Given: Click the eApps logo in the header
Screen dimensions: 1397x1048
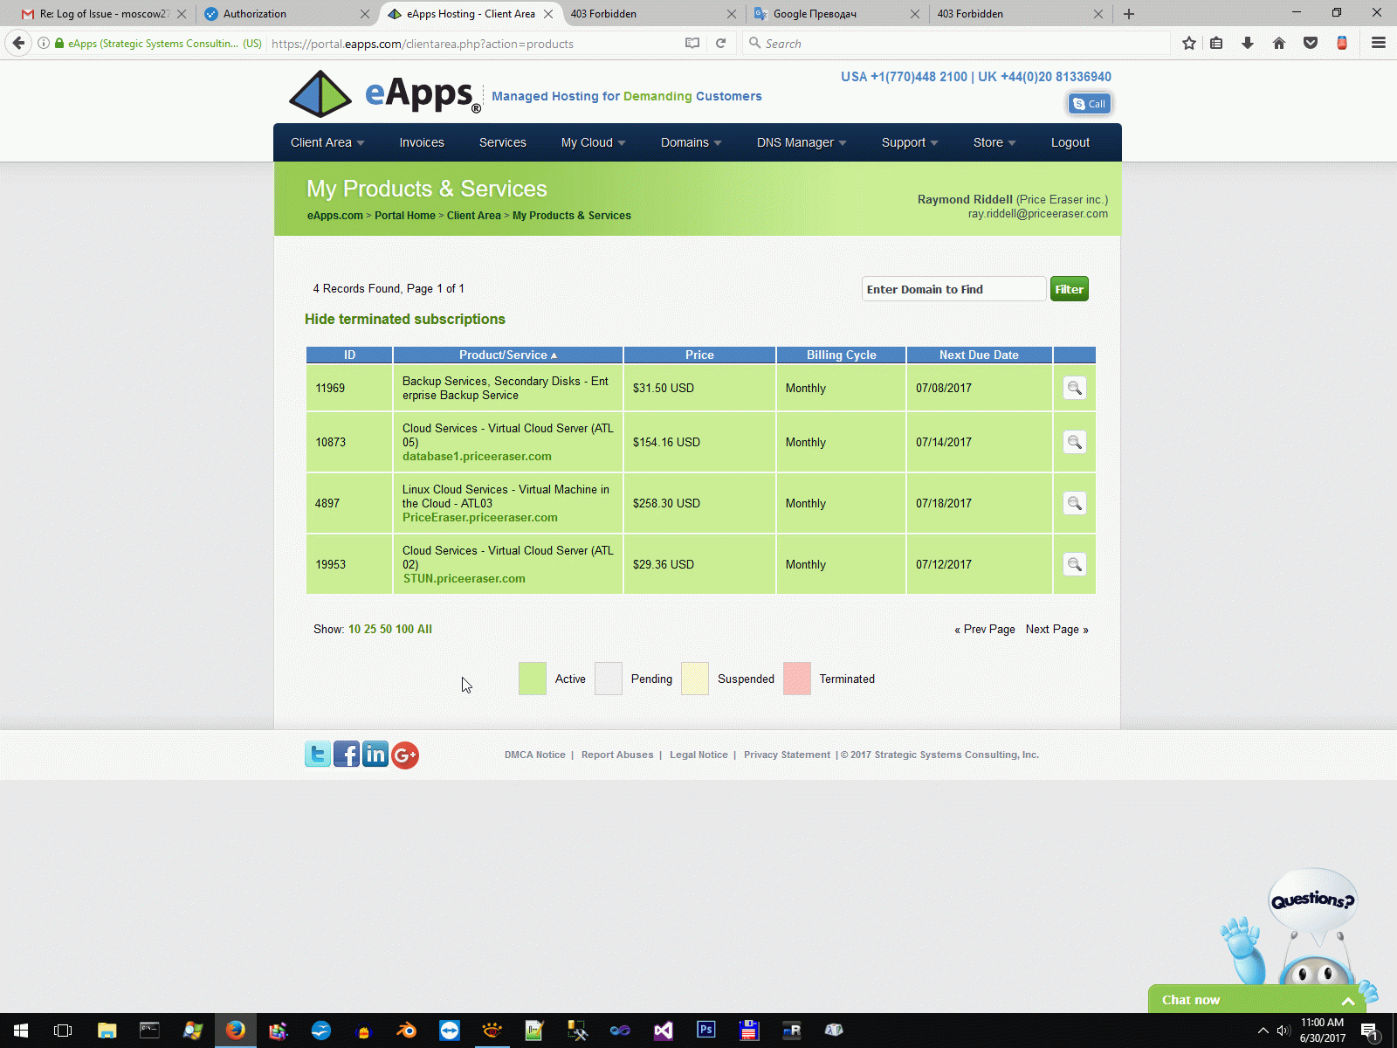Looking at the screenshot, I should point(385,93).
